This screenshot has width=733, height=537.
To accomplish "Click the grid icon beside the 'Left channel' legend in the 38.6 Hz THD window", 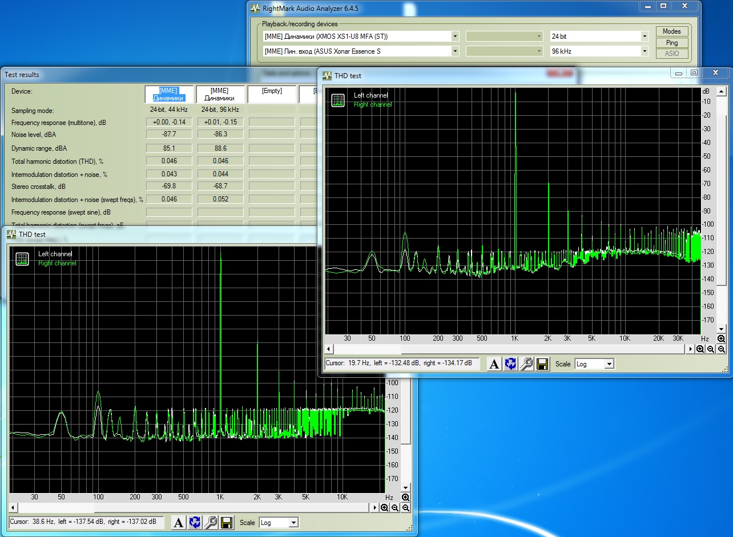I will pos(22,259).
